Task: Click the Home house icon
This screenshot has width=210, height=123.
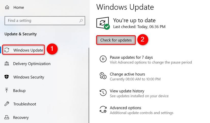Action: click(x=7, y=7)
